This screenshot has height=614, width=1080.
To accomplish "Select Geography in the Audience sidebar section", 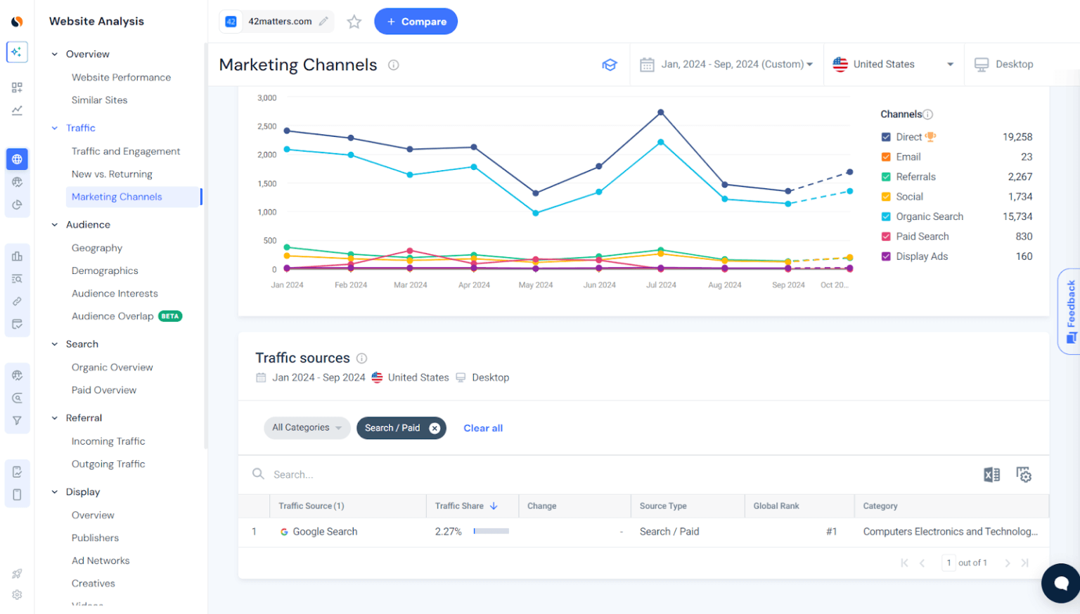I will point(96,247).
